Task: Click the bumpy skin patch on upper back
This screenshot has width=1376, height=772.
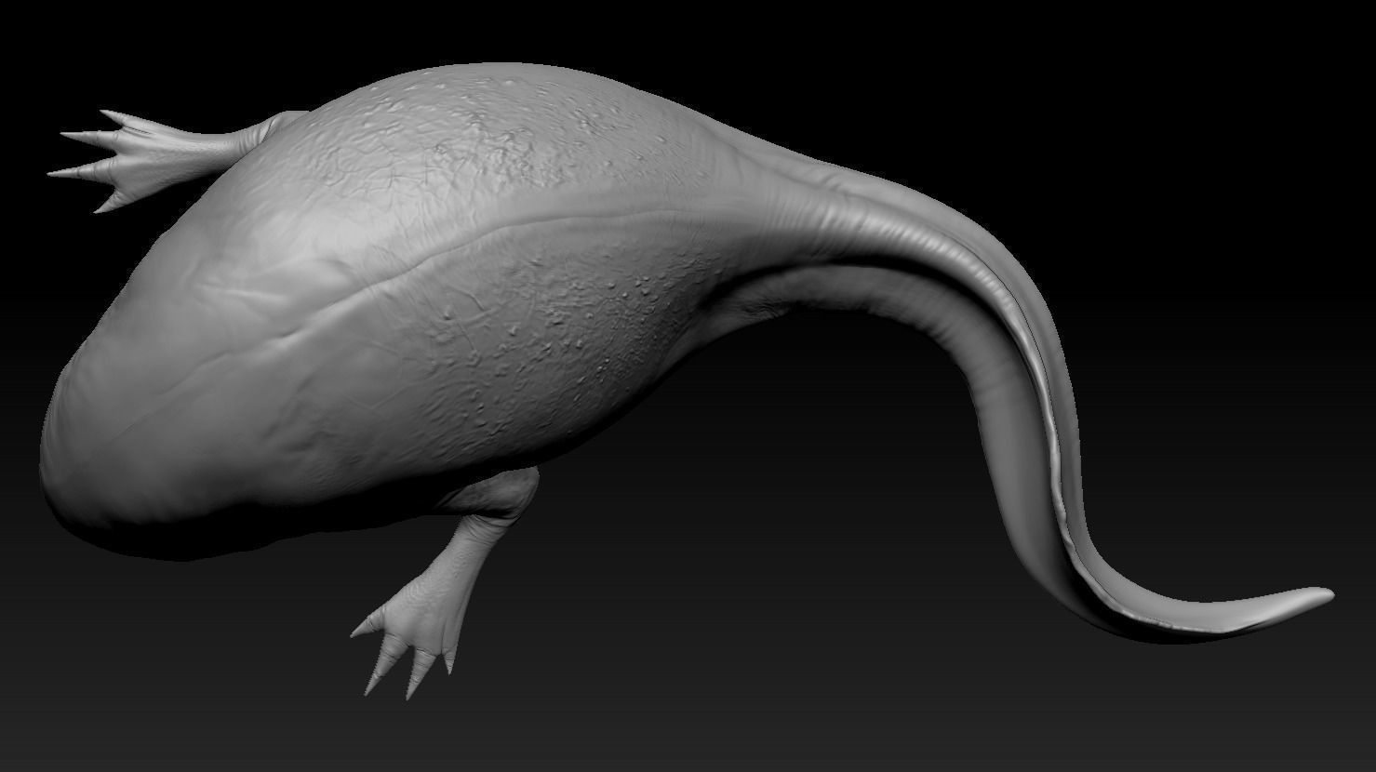Action: [502, 130]
